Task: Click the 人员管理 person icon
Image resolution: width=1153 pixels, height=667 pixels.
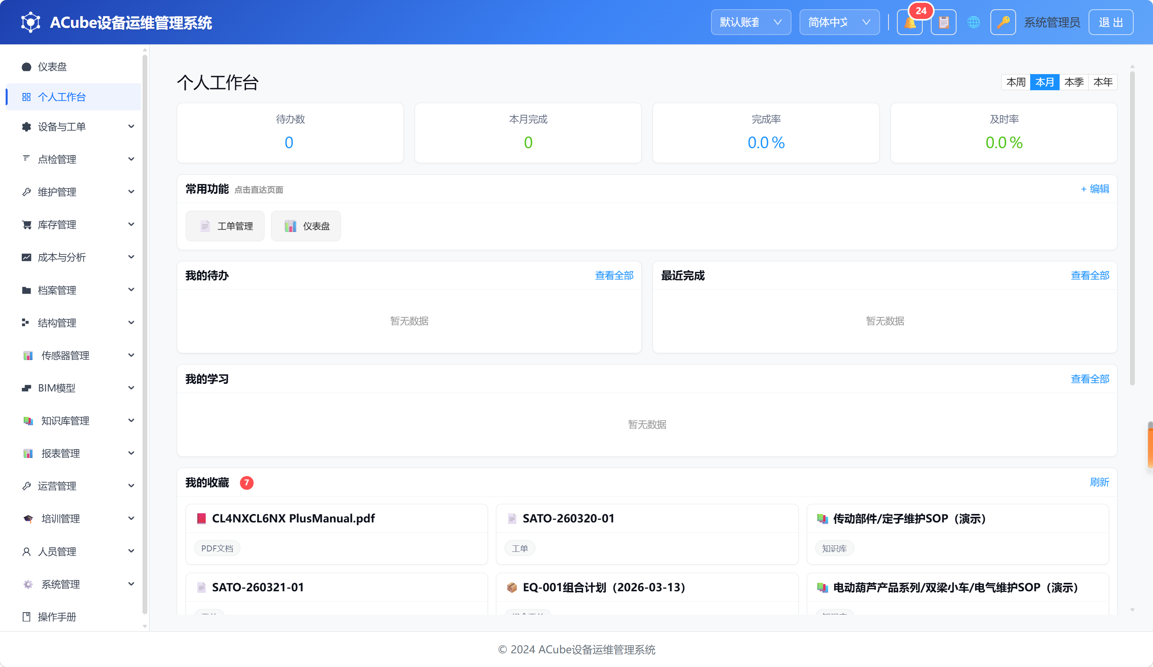Action: click(27, 552)
